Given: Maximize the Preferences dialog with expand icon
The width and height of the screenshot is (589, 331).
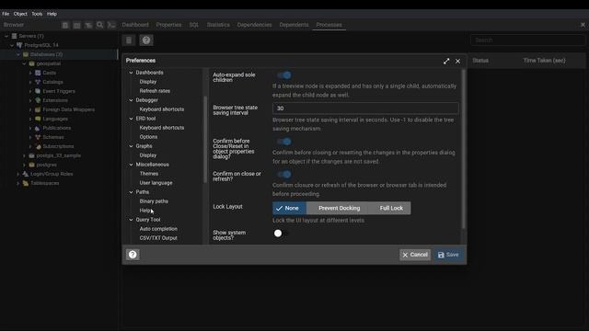Looking at the screenshot, I should point(446,62).
